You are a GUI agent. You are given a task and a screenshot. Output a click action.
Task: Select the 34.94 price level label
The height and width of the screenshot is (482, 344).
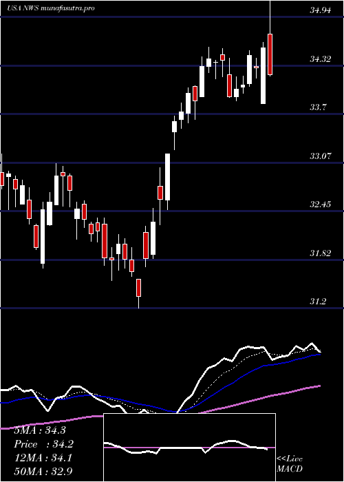(321, 10)
